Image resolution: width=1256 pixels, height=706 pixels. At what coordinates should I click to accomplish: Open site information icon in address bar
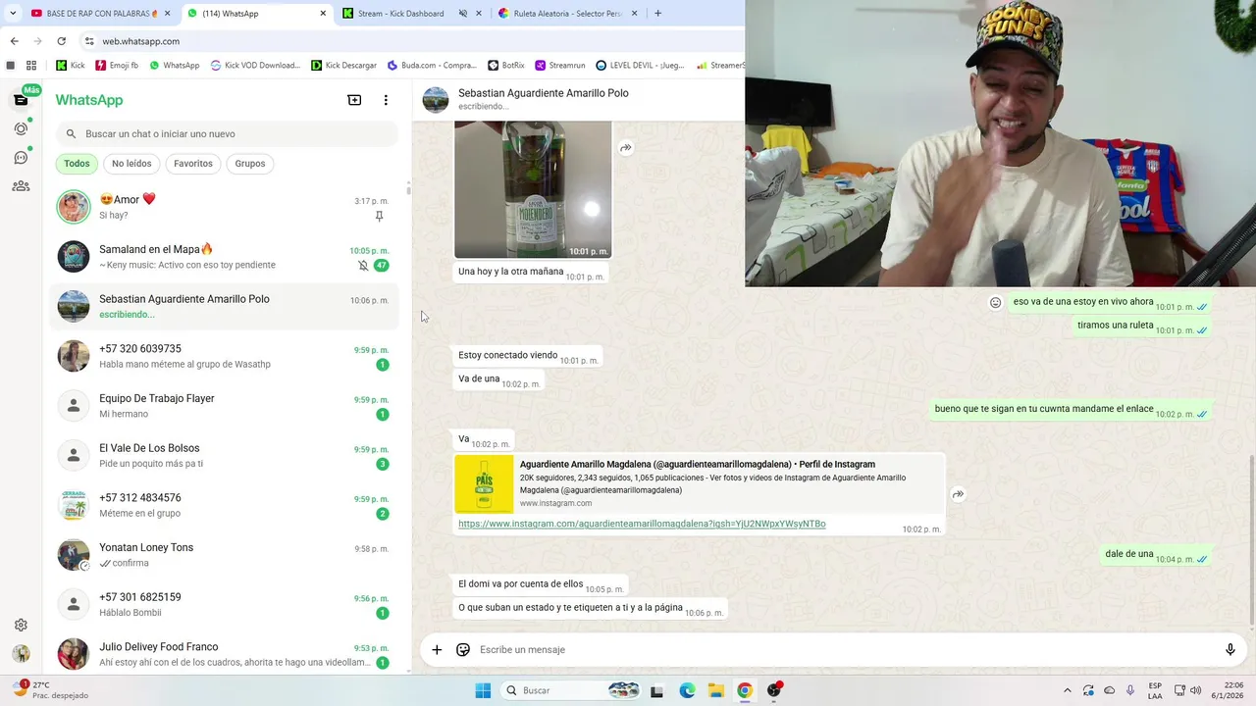point(89,41)
